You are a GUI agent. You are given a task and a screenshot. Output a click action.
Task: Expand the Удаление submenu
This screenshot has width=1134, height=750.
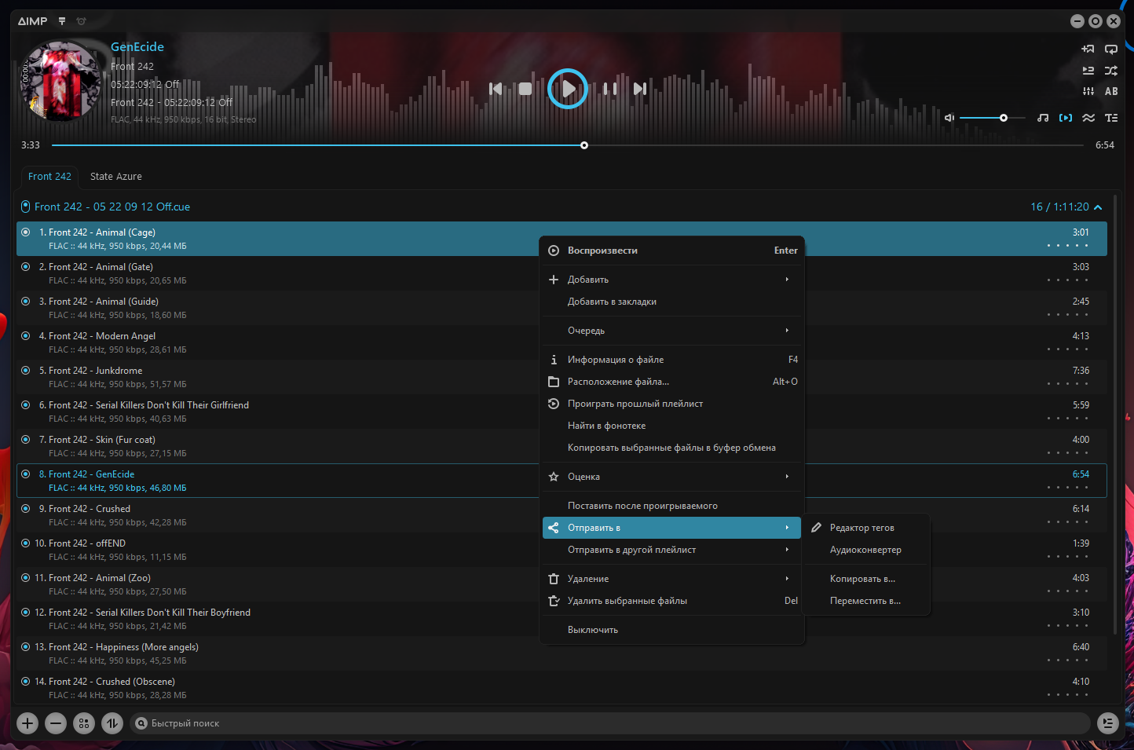(x=672, y=579)
